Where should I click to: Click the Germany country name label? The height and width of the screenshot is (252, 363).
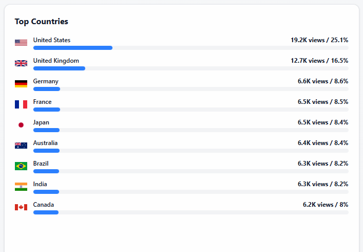tap(46, 81)
